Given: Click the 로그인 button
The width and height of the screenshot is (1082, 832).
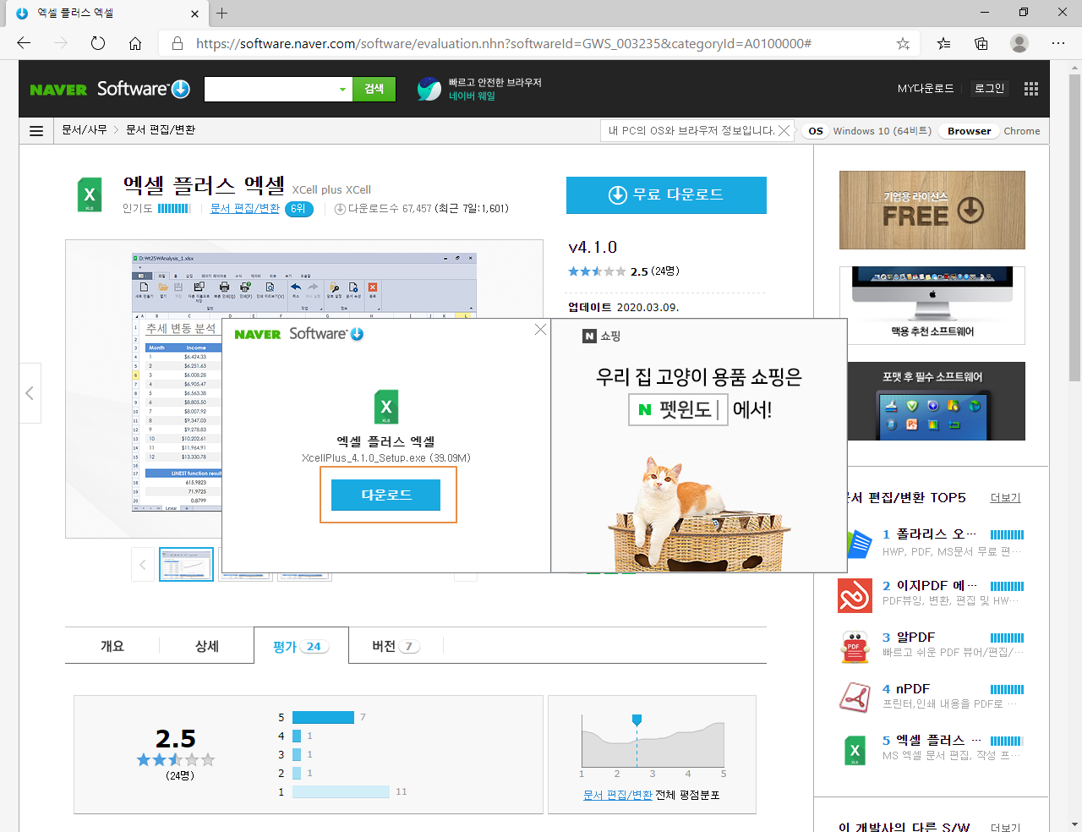Looking at the screenshot, I should pyautogui.click(x=990, y=88).
